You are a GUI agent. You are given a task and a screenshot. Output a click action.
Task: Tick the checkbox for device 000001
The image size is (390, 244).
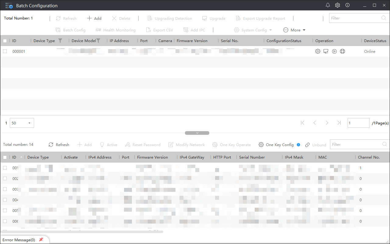tap(5, 52)
